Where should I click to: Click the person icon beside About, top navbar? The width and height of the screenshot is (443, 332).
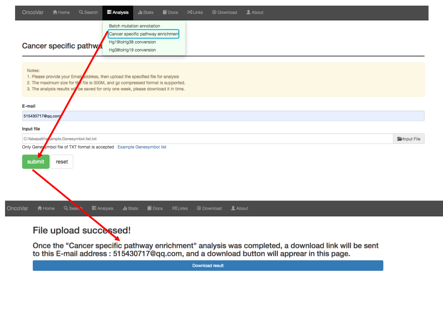[249, 12]
